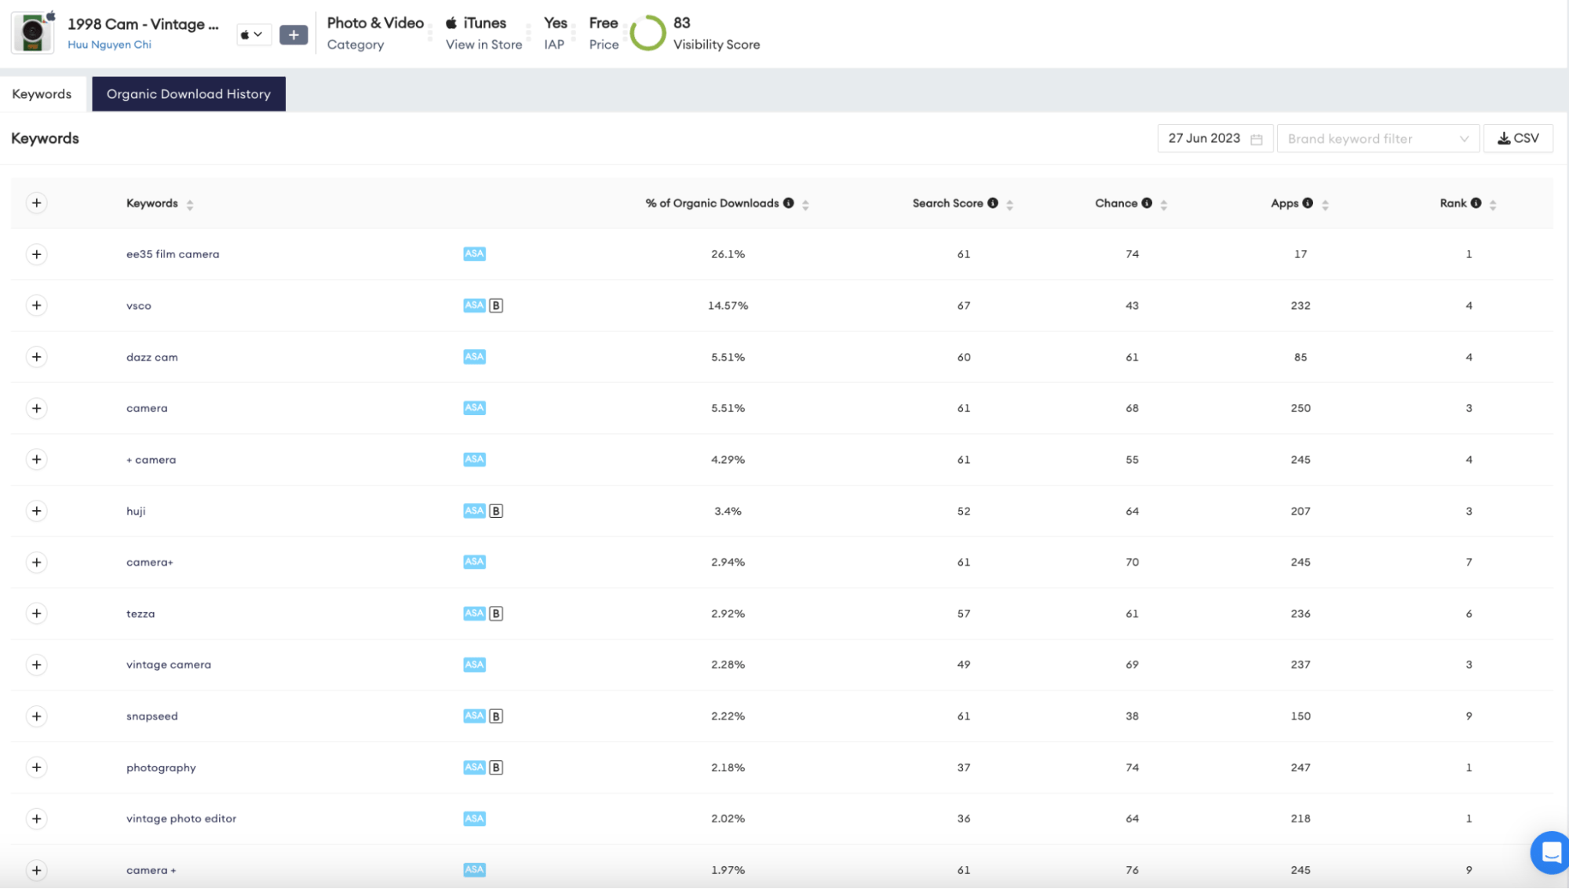1569x889 pixels.
Task: Click the Search Score info icon
Action: pos(993,203)
